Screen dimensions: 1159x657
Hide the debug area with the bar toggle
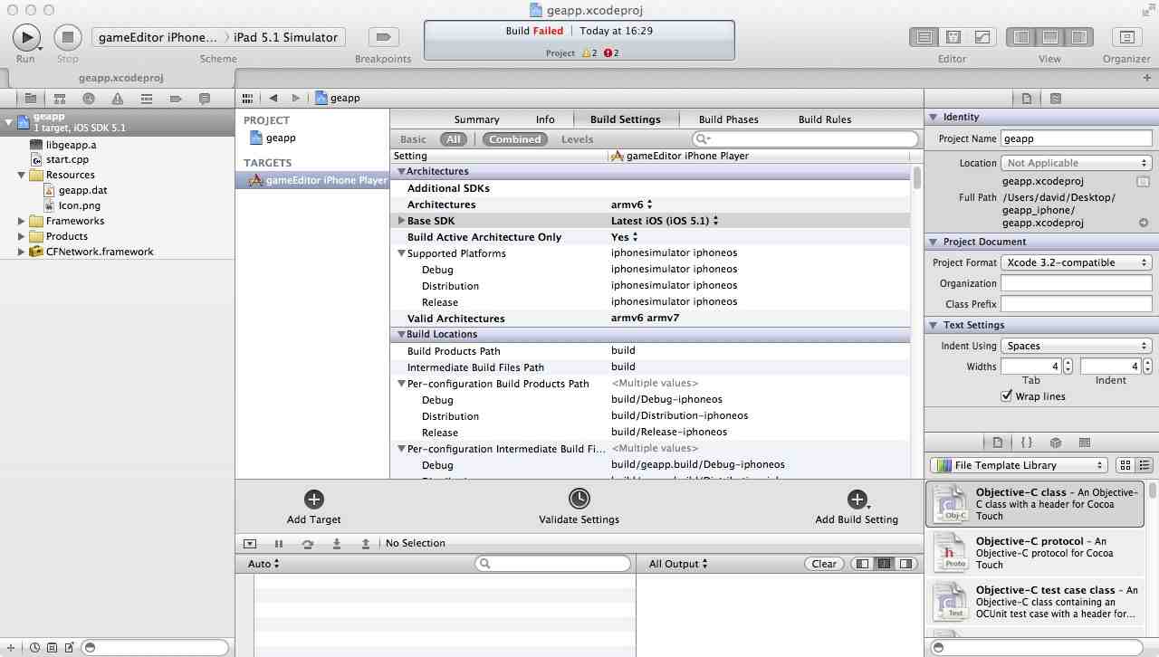[250, 544]
